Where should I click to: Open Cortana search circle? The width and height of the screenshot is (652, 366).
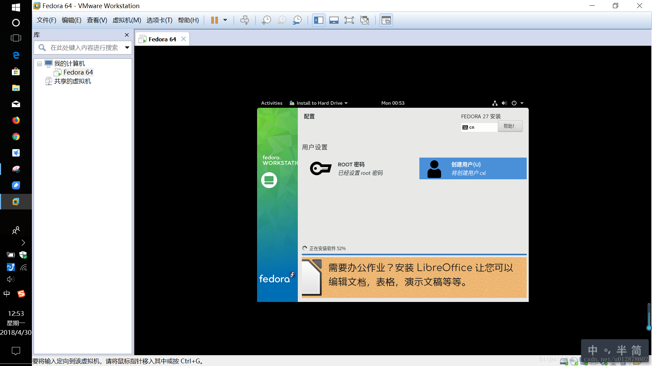click(16, 23)
